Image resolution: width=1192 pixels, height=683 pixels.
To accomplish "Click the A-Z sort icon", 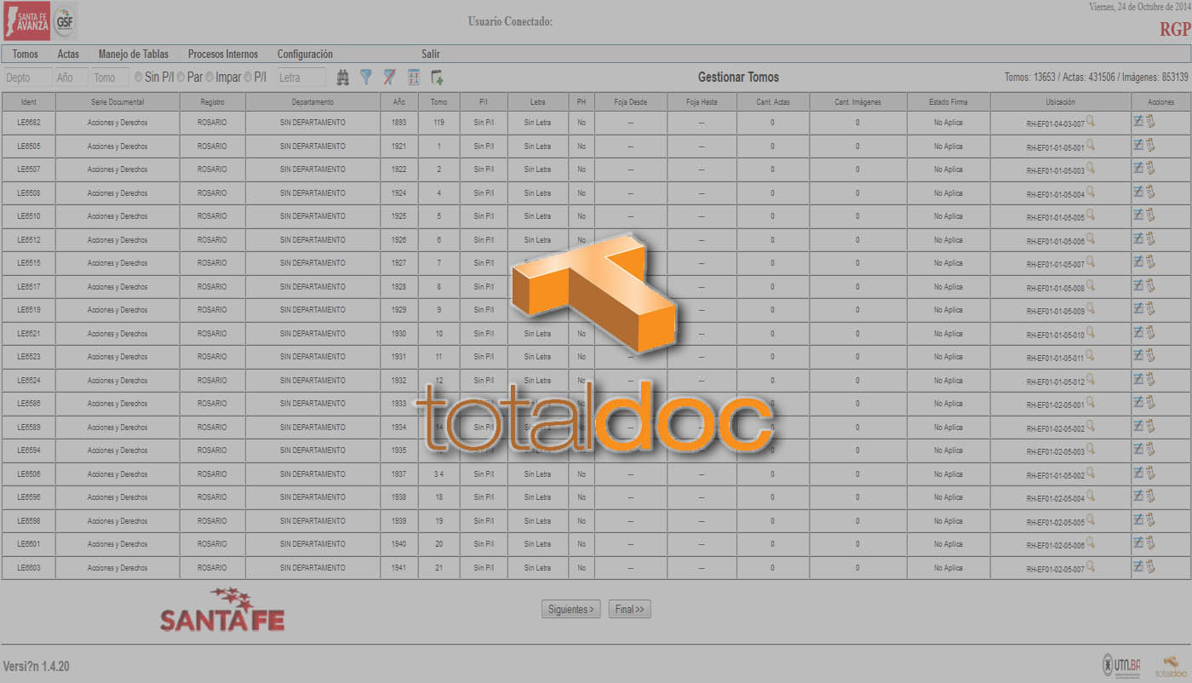I will click(414, 77).
